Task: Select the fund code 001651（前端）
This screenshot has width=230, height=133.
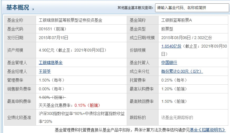Action: pos(53,29)
